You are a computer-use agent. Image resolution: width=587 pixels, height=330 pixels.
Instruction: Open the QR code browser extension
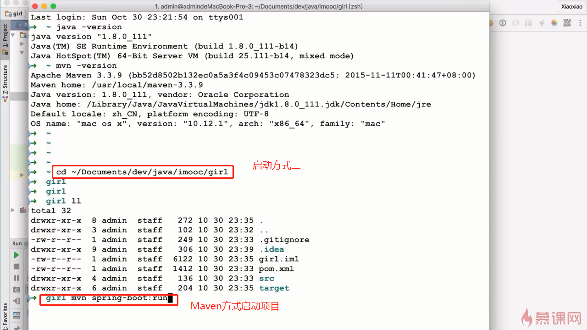[567, 22]
